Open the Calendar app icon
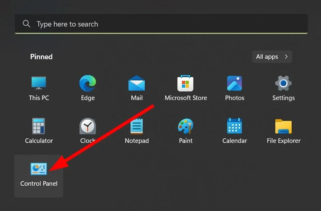 [x=235, y=126]
